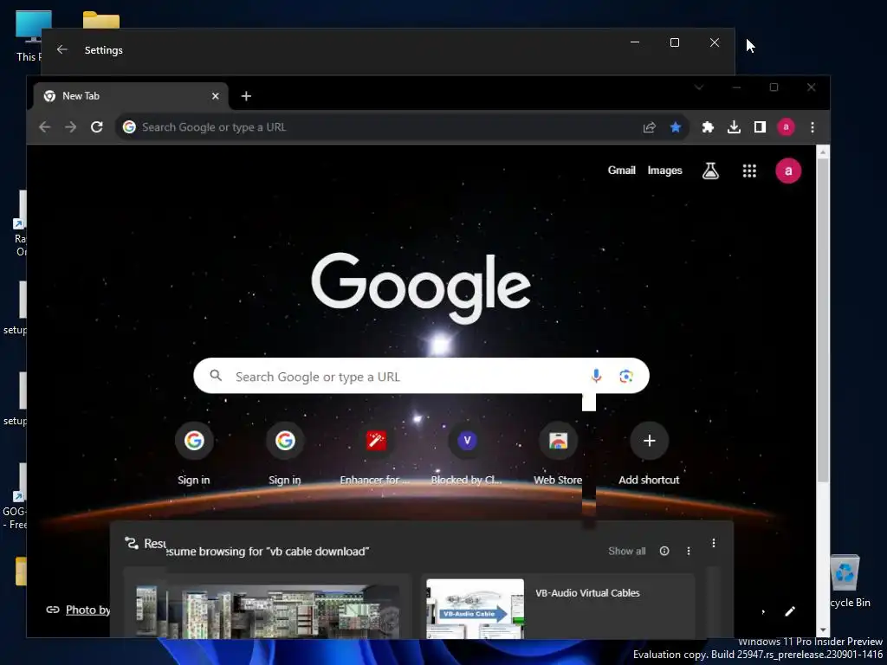887x665 pixels.
Task: Open Gmail link
Action: click(x=622, y=171)
